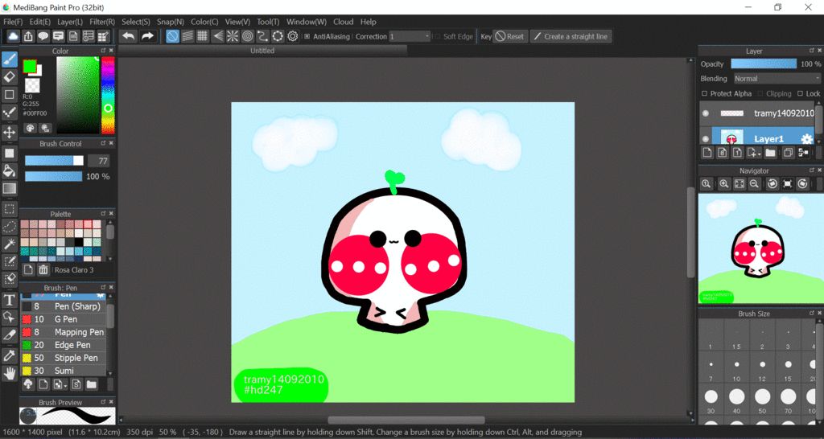Click the rainbow hue strip
Screen dimensions: 824x439
(x=108, y=95)
